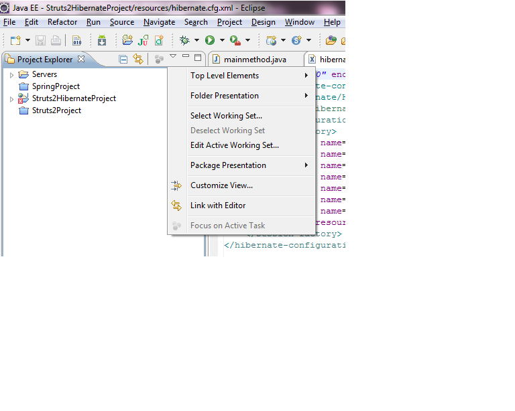Screen dimensions: 515x411
Task: Click the New file wizard toolbar icon
Action: click(x=15, y=40)
